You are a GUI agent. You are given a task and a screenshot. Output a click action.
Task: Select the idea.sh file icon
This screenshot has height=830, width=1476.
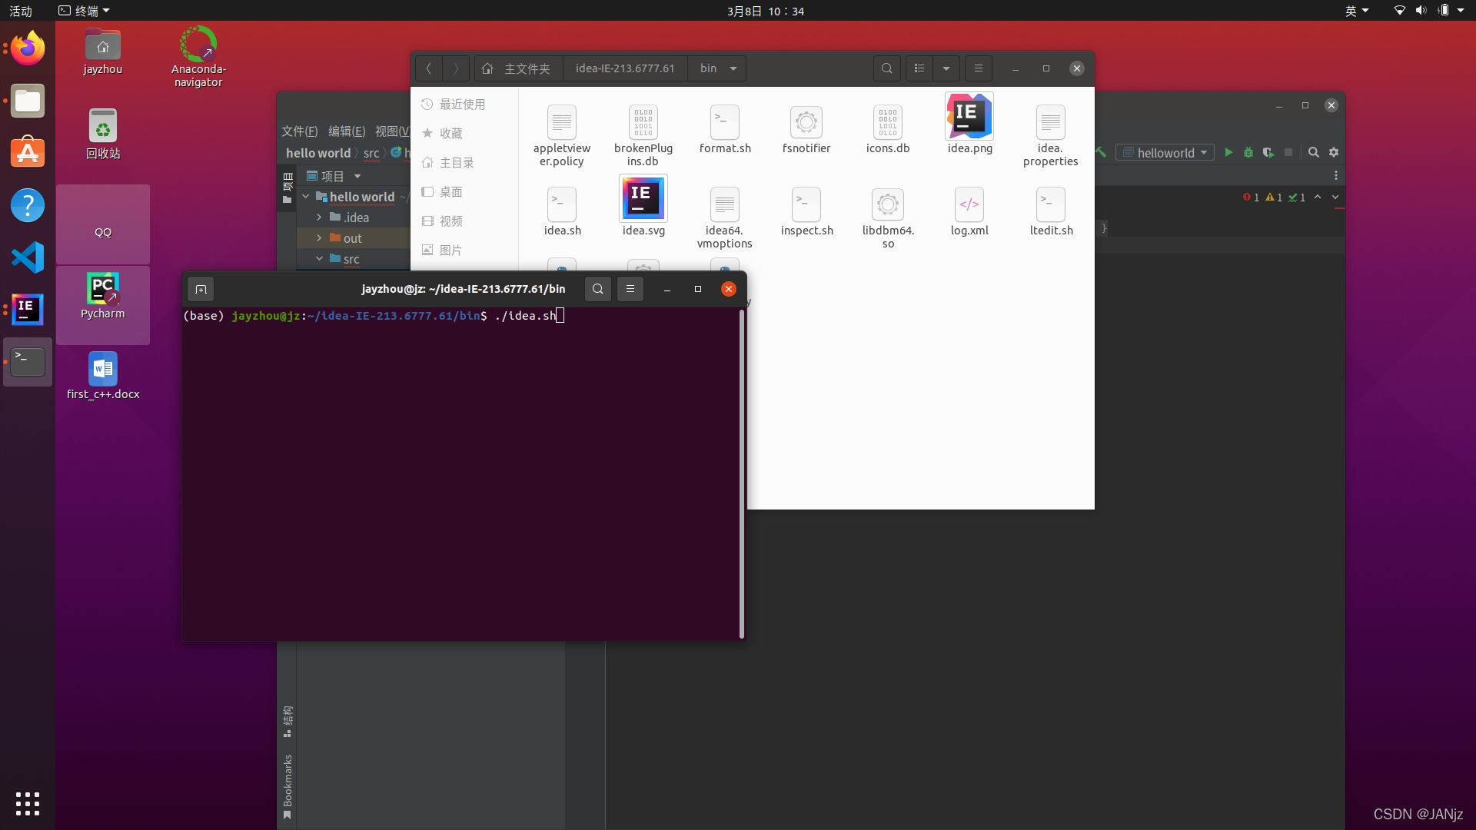(x=562, y=205)
